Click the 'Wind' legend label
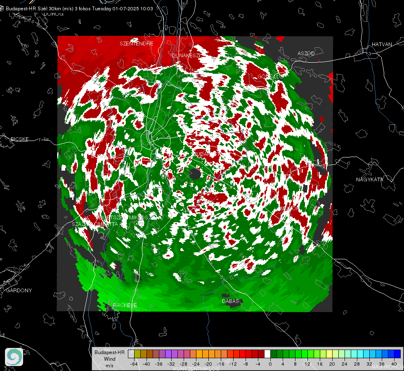The width and height of the screenshot is (404, 371). tap(109, 359)
